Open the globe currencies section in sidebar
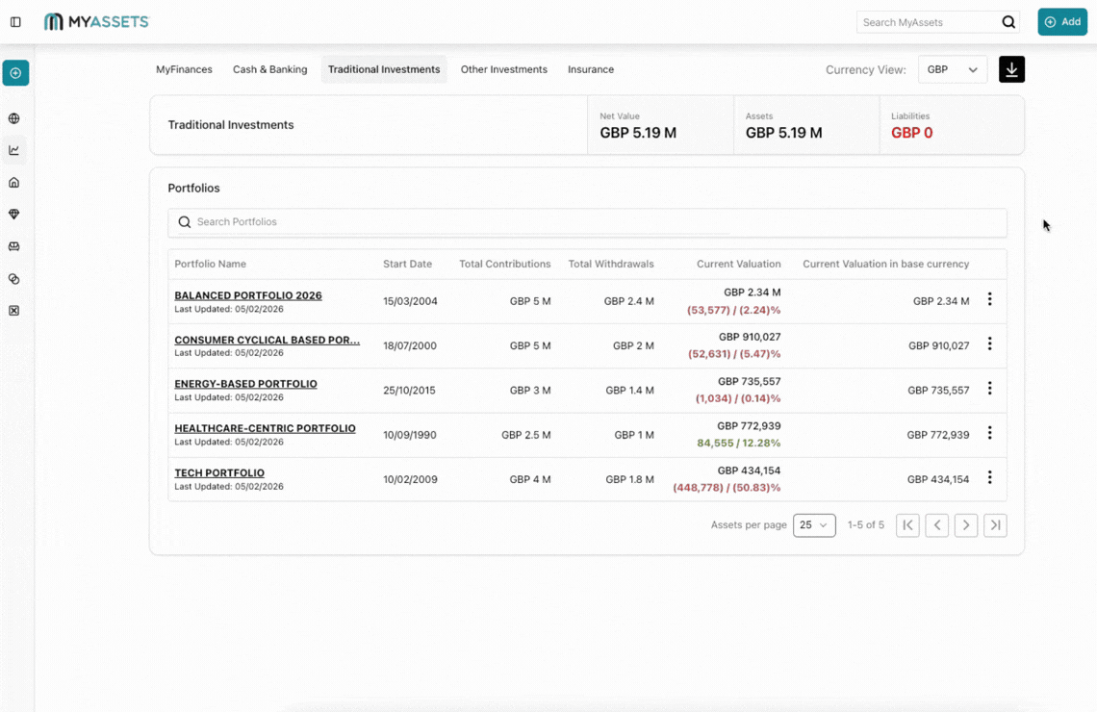 coord(14,118)
